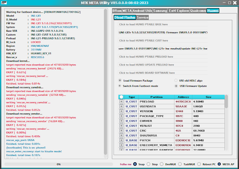
Task: Click the 'RESCUE0.6' value in log
Action: [x=37, y=57]
